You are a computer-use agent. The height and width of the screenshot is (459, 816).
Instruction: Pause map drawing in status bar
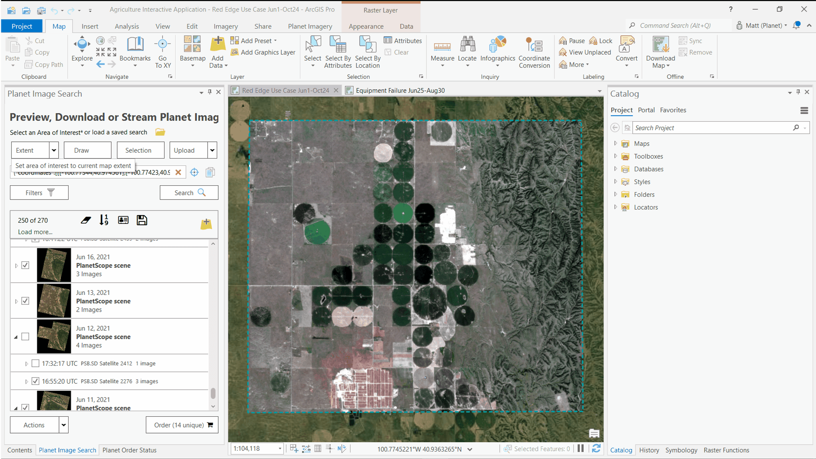(581, 449)
